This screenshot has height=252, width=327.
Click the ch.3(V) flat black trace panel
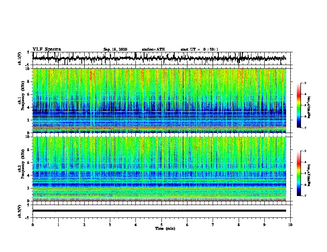161,211
